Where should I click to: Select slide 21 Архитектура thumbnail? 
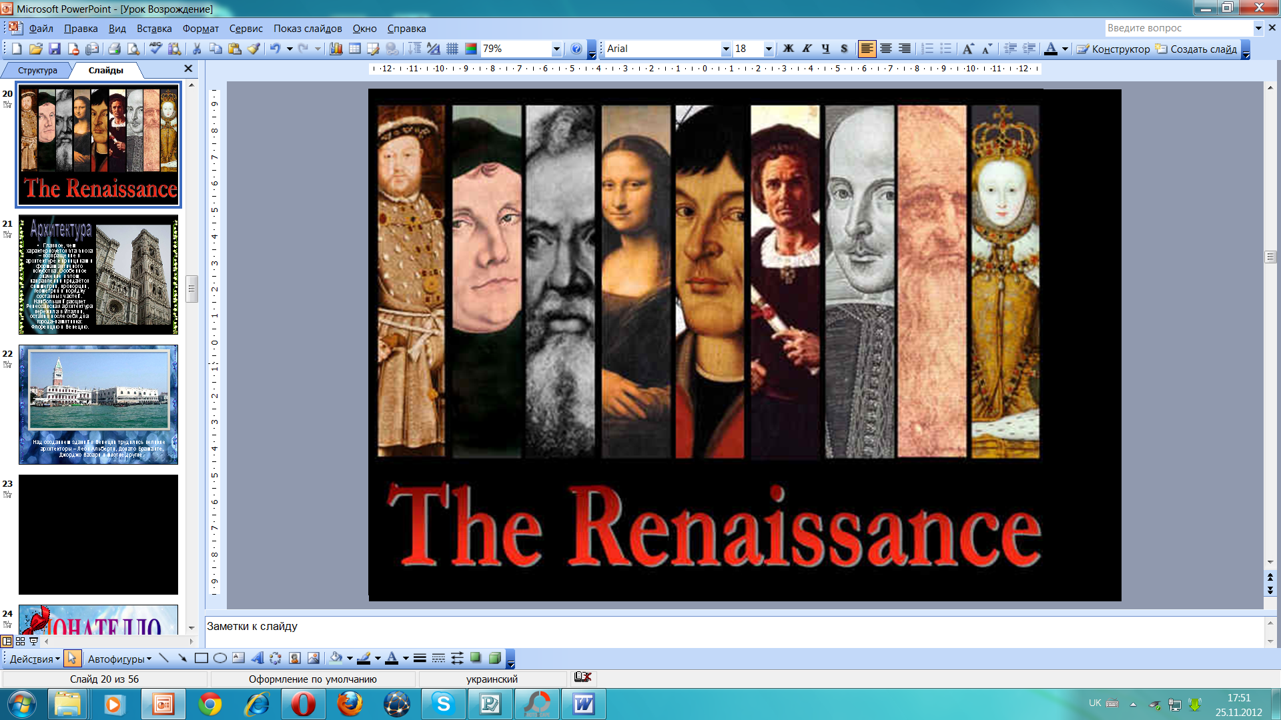click(98, 275)
